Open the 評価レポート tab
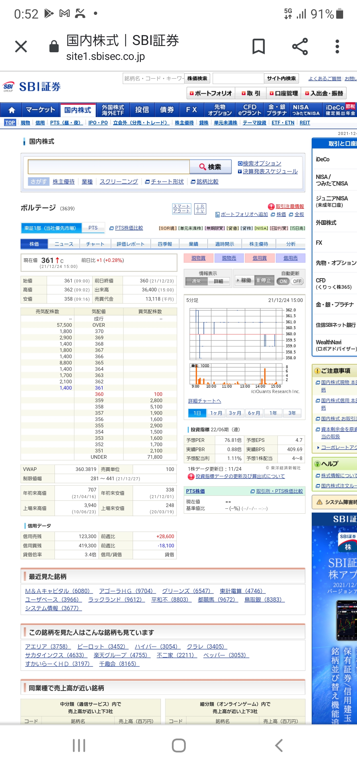Screen dimensions: 357x766 click(131, 244)
